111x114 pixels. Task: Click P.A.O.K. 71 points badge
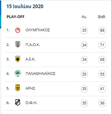coord(102,45)
